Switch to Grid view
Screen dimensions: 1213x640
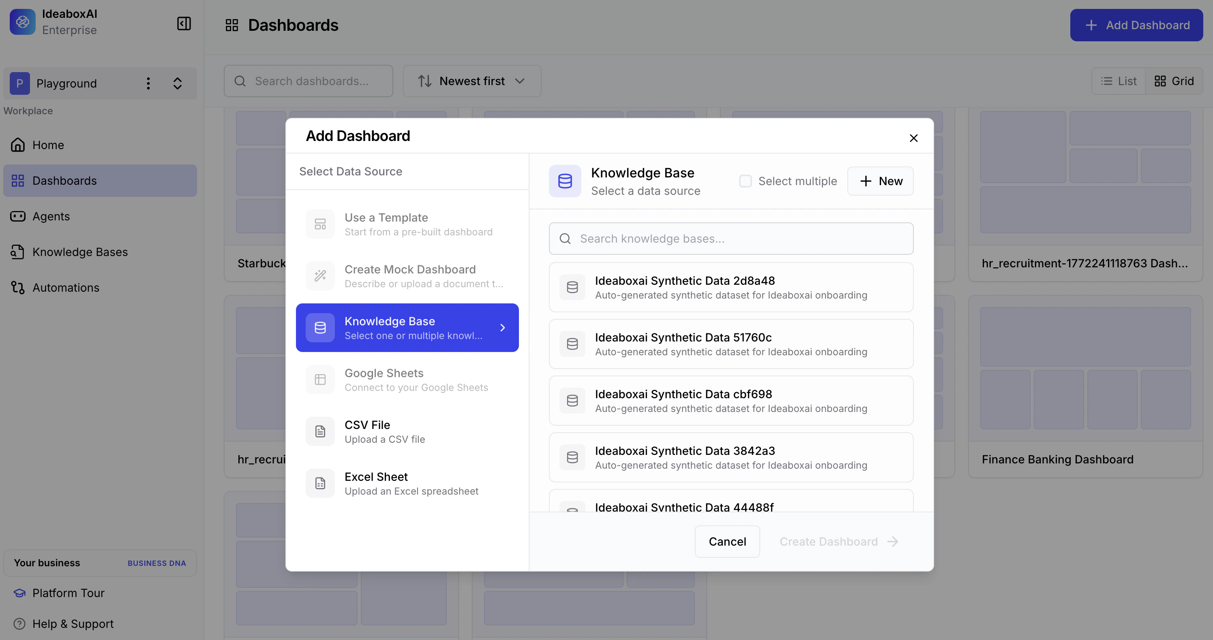coord(1174,81)
